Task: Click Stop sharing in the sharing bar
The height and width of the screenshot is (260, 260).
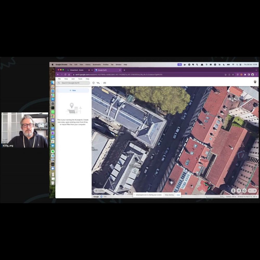Action: pyautogui.click(x=169, y=195)
